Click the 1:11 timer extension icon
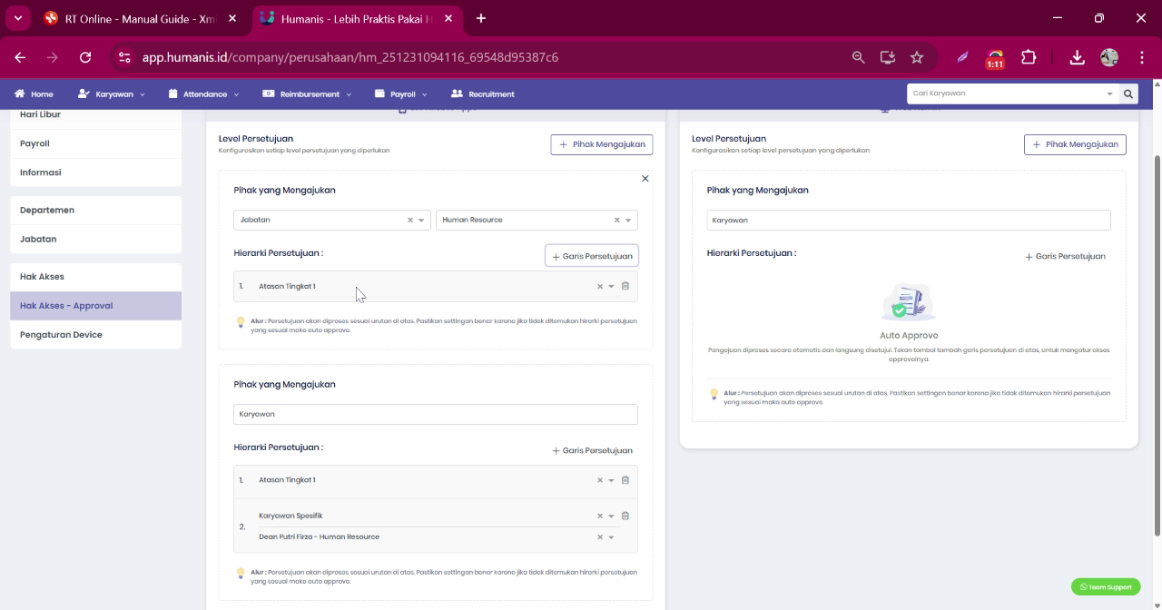Viewport: 1162px width, 610px height. (x=996, y=58)
